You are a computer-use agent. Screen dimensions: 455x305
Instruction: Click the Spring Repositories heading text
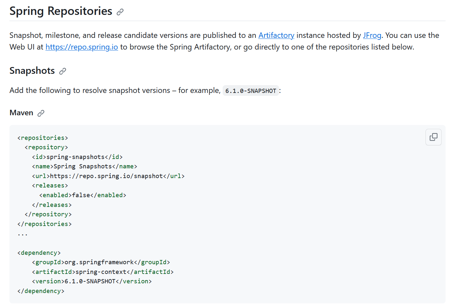pyautogui.click(x=61, y=11)
